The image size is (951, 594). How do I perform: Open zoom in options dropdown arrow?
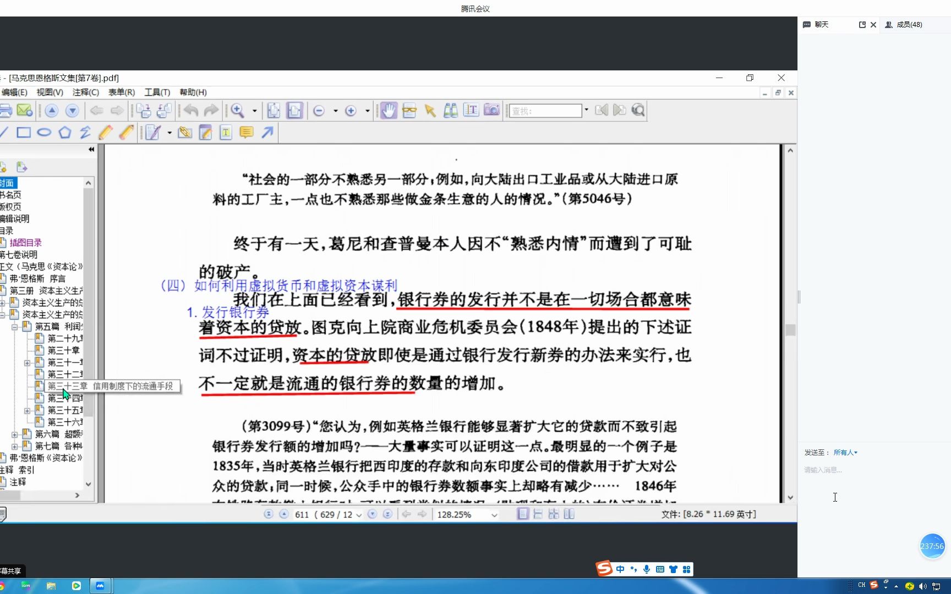tap(367, 111)
